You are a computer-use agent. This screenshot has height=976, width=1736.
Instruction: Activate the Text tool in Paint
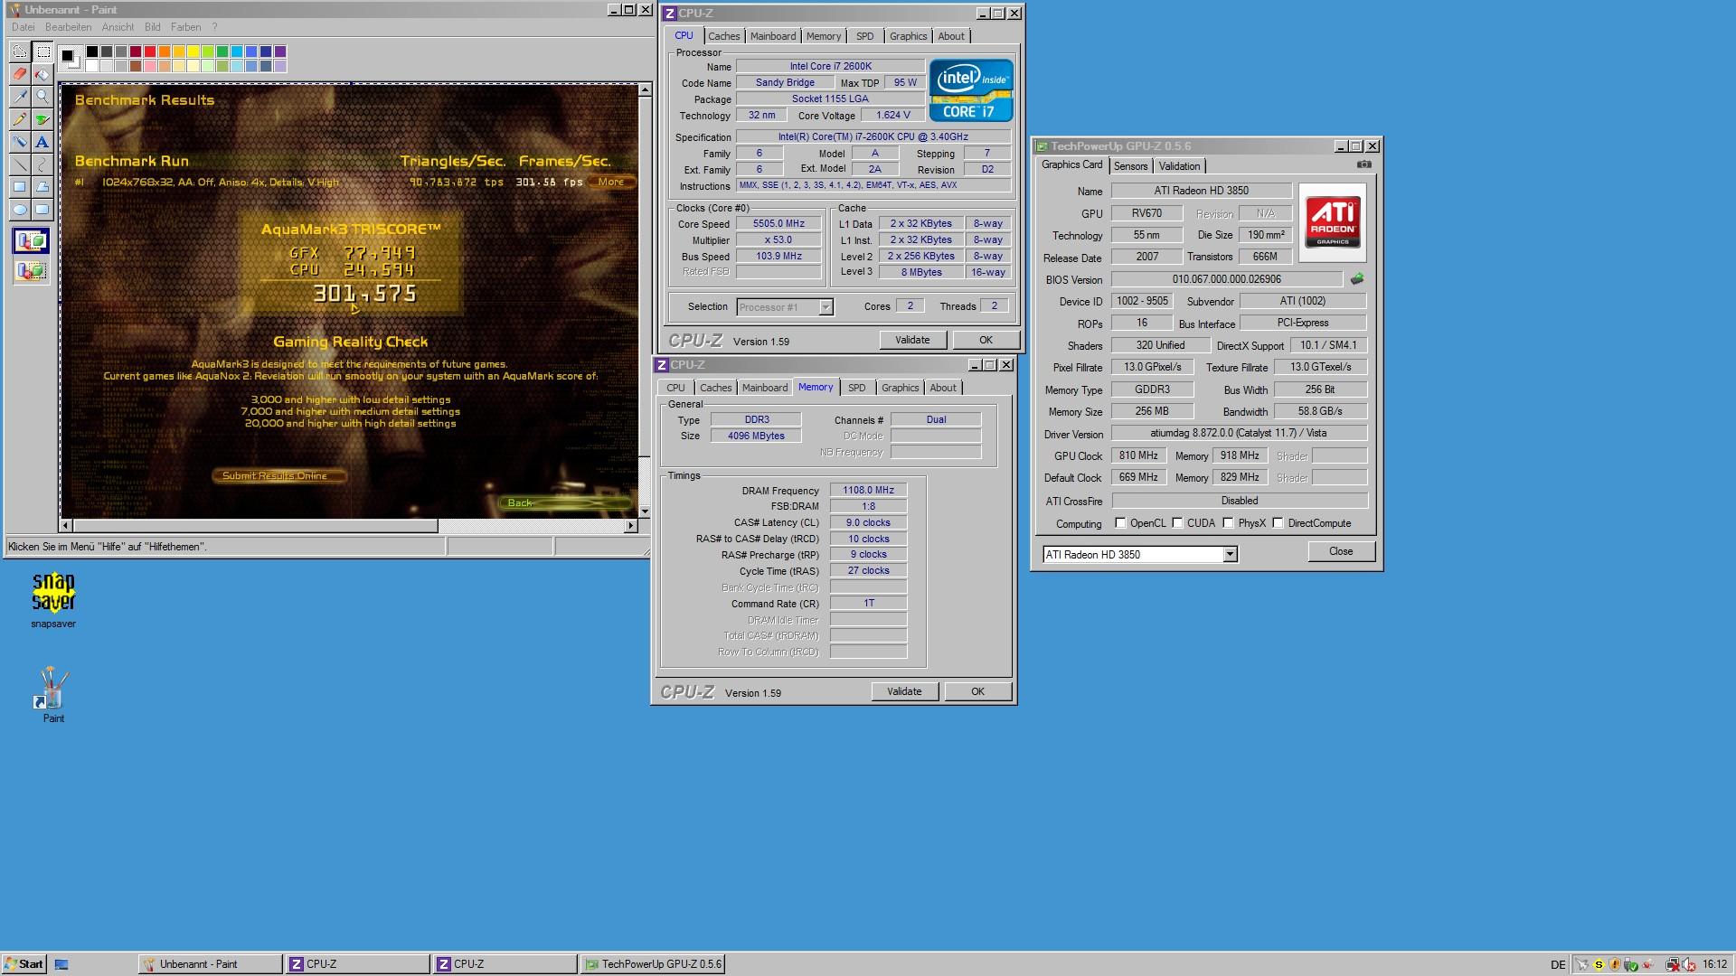42,142
